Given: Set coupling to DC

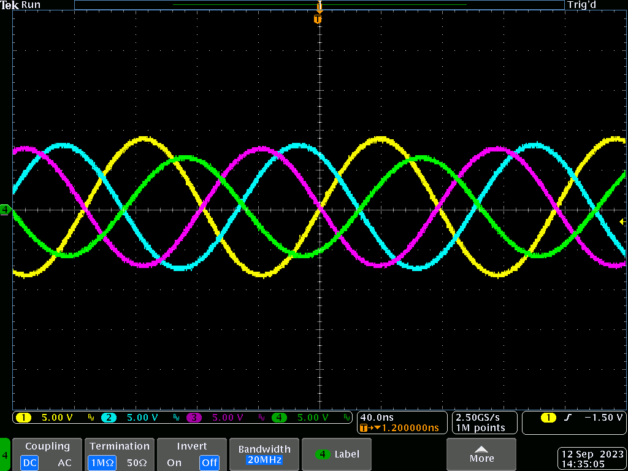Looking at the screenshot, I should point(29,462).
